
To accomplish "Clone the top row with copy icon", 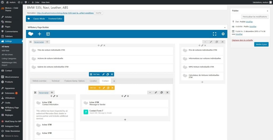I will [216, 42].
